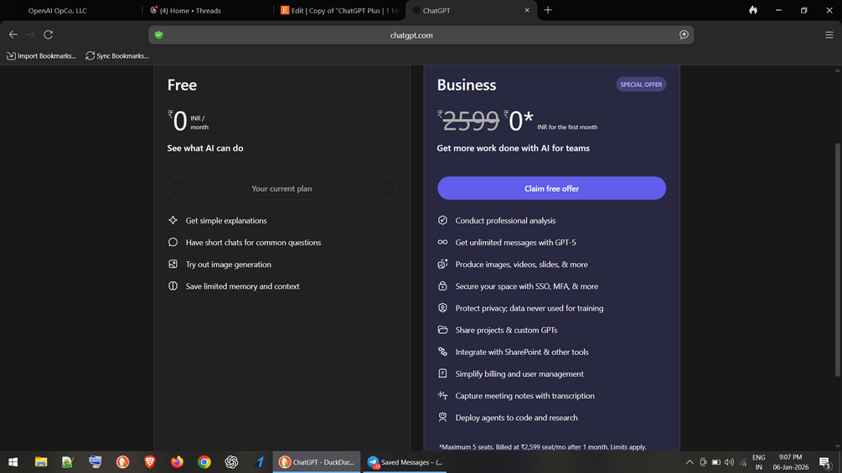The image size is (842, 473).
Task: Click the image icon beside Try out image generation
Action: point(173,265)
